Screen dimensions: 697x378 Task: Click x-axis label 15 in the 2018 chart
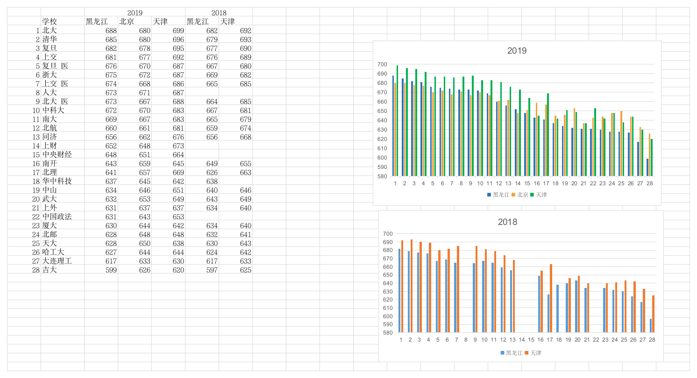(x=531, y=340)
